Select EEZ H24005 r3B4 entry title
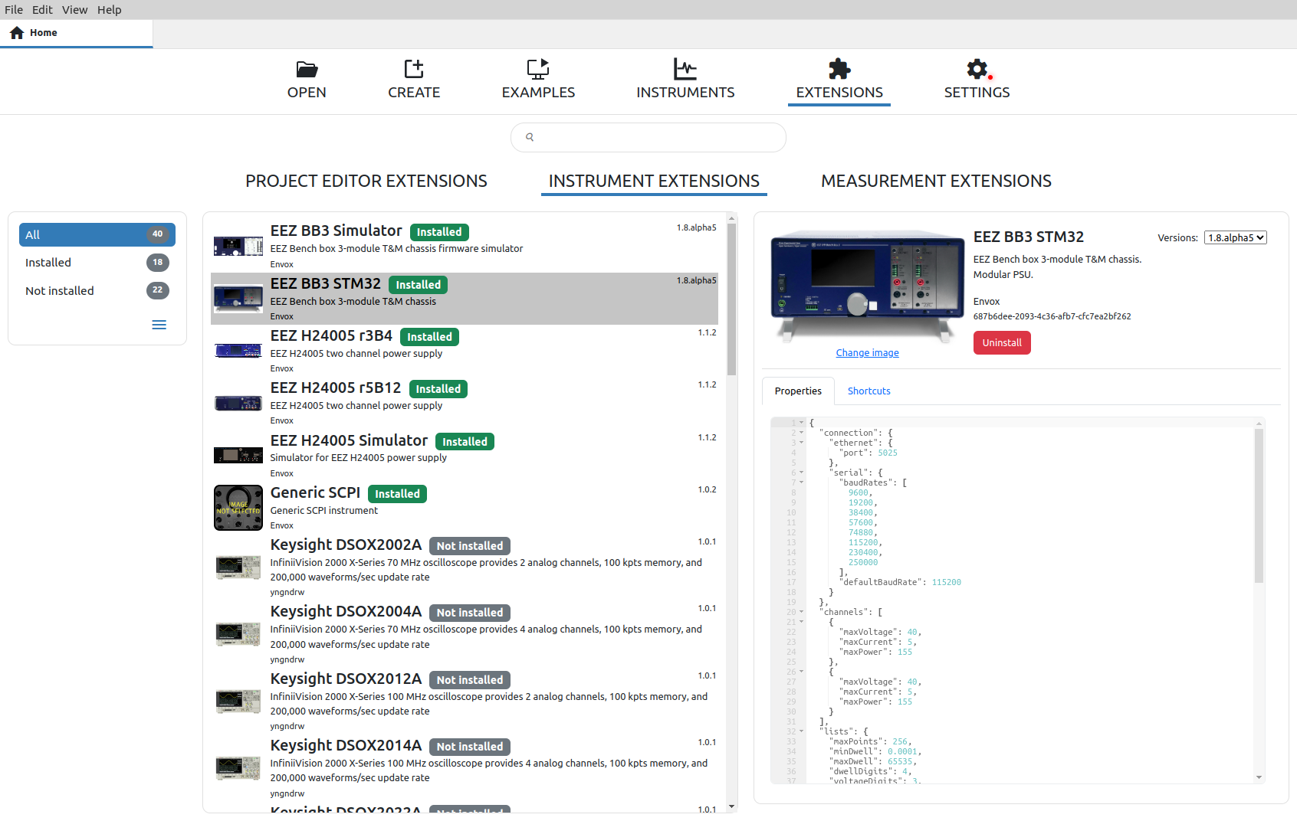This screenshot has height=821, width=1297. (x=331, y=336)
